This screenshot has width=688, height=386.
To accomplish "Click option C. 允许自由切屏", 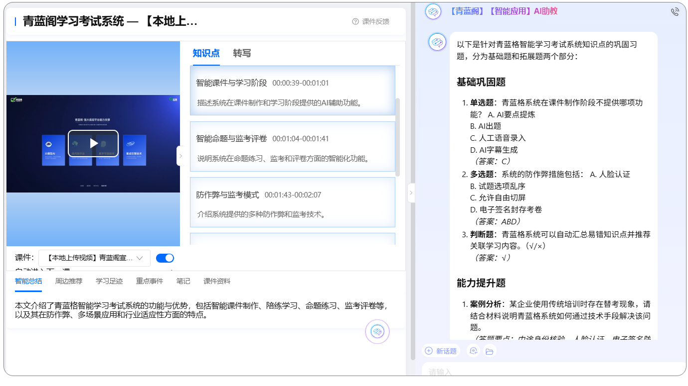I will [x=498, y=197].
